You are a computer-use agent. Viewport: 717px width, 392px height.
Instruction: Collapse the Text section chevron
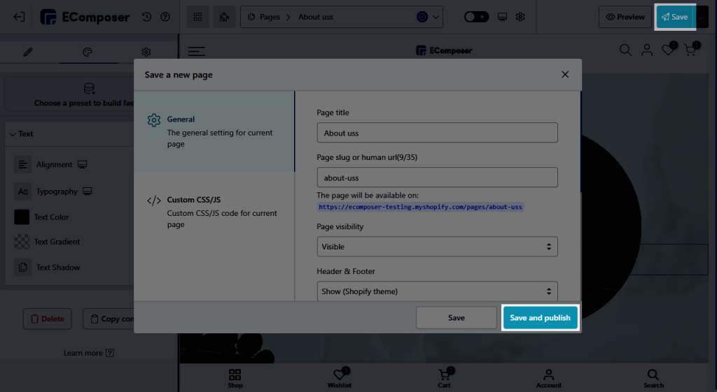coord(13,134)
